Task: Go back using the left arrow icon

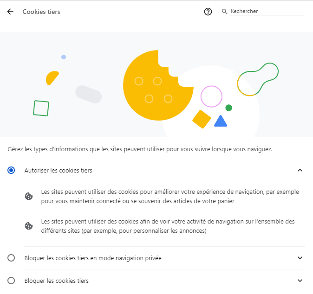Action: coord(10,12)
